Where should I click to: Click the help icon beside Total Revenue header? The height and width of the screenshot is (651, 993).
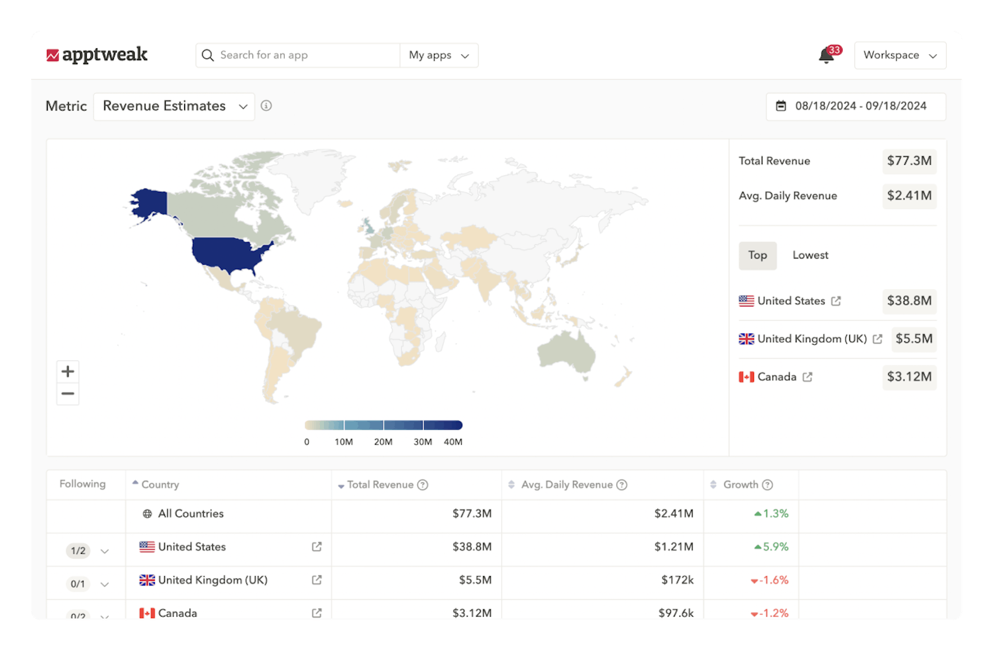click(423, 484)
